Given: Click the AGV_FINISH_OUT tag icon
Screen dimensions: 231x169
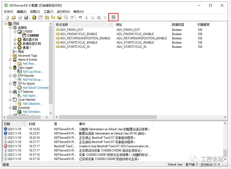Looking at the screenshot, I should pos(58,30).
